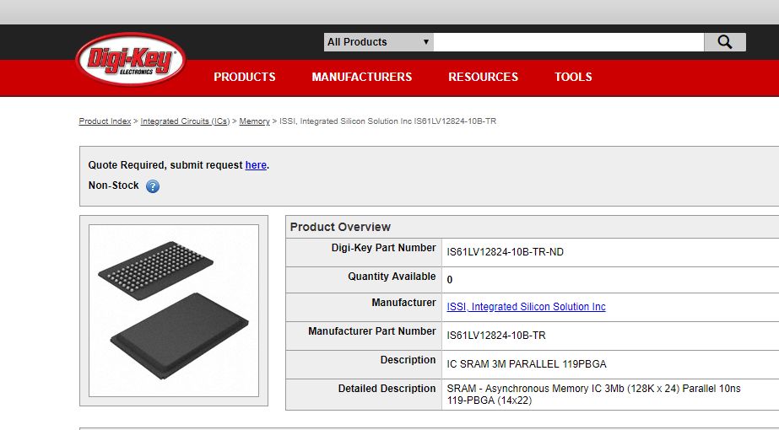
Task: Click the magnifying glass search button
Action: pos(725,42)
